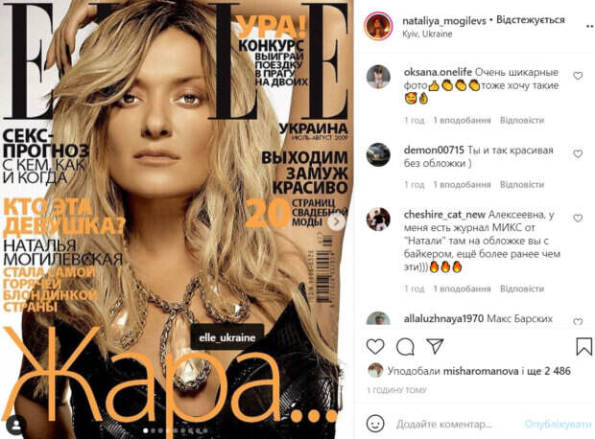Open the elle_ukraine photo tag

tap(226, 337)
